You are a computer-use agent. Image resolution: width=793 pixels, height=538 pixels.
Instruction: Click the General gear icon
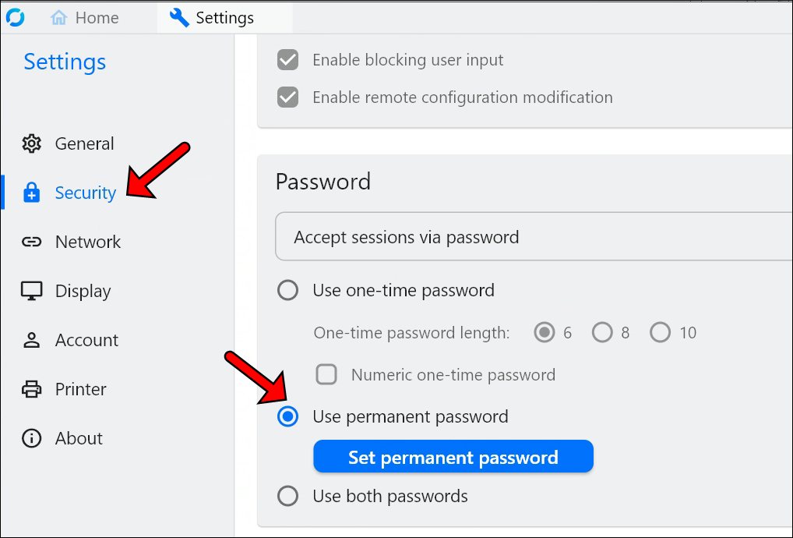[32, 143]
